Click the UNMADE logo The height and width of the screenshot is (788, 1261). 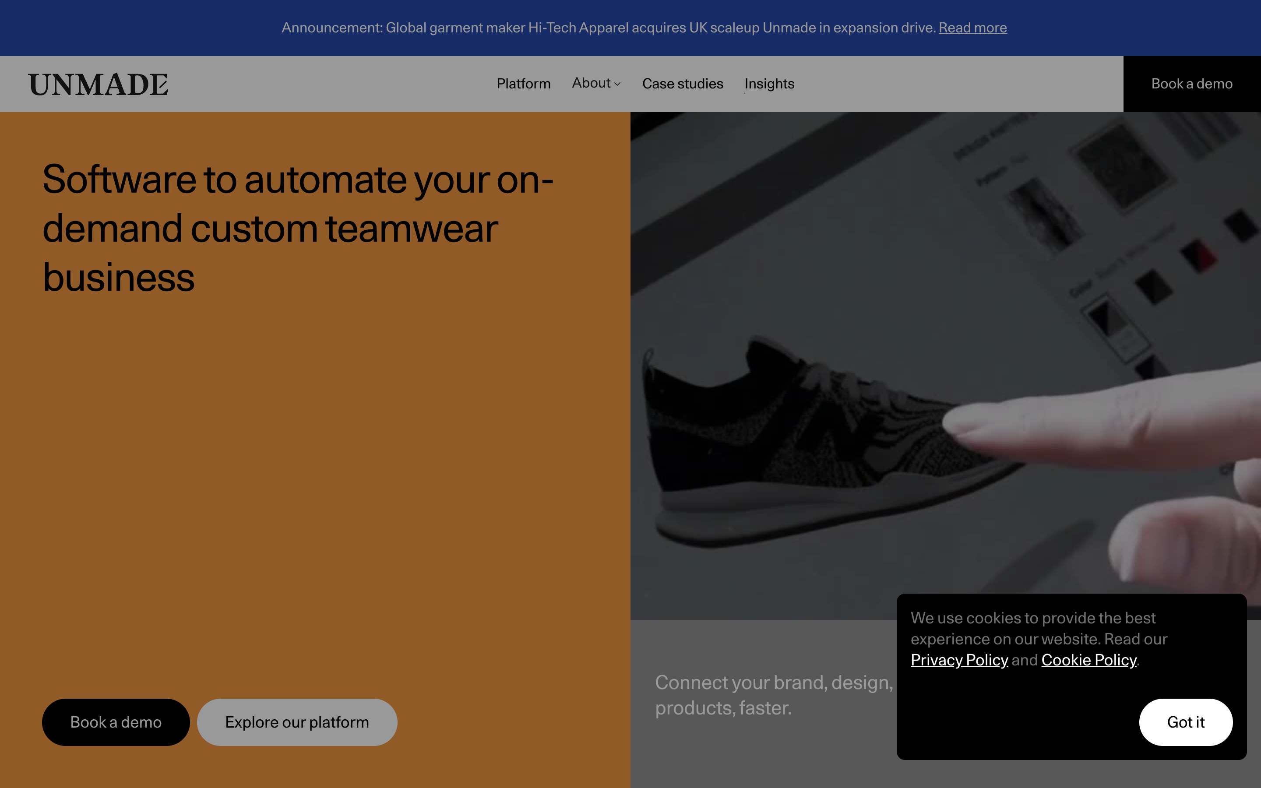tap(98, 84)
